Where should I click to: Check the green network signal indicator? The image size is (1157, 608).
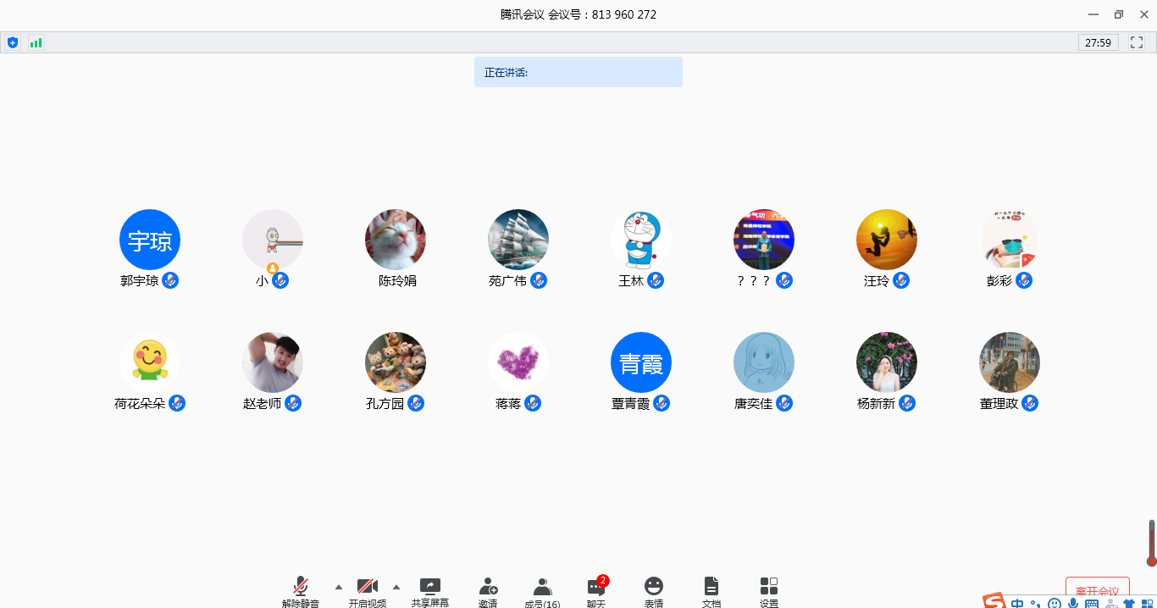(36, 42)
